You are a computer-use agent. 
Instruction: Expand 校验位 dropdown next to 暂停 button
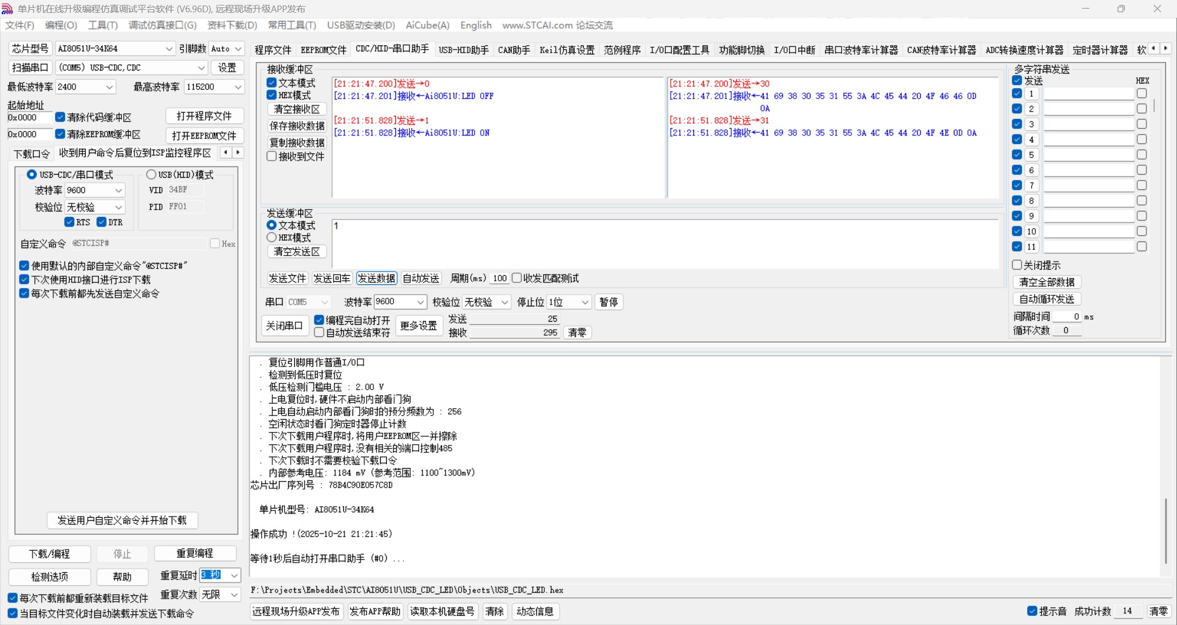click(505, 302)
